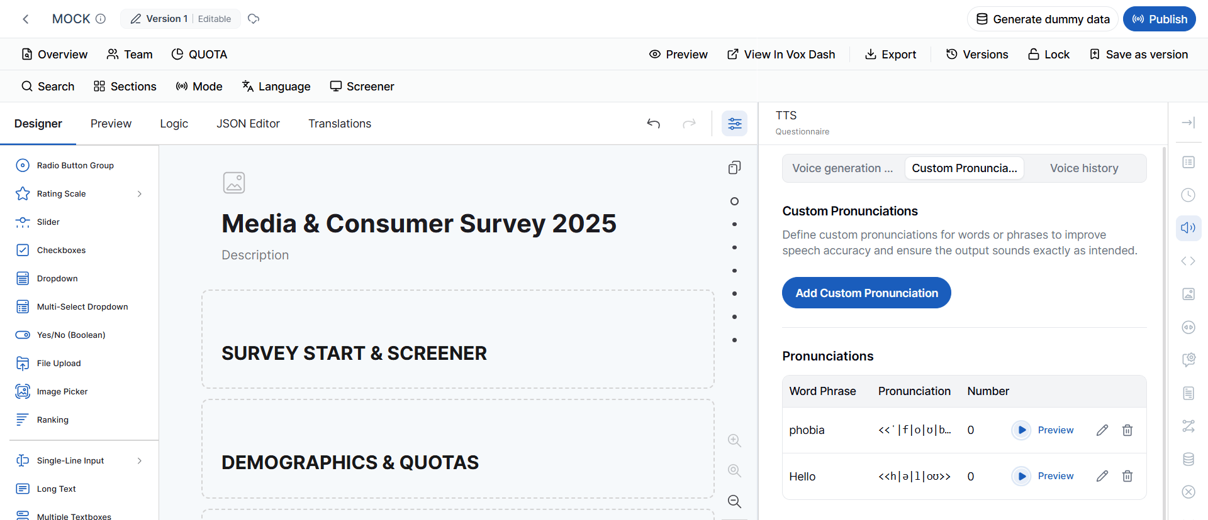
Task: Delete the phobia pronunciation entry
Action: [x=1127, y=430]
